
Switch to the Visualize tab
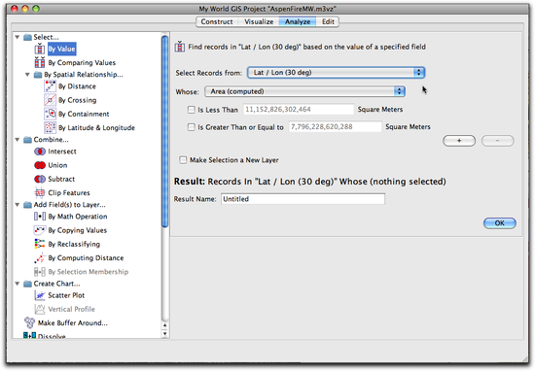tap(259, 21)
